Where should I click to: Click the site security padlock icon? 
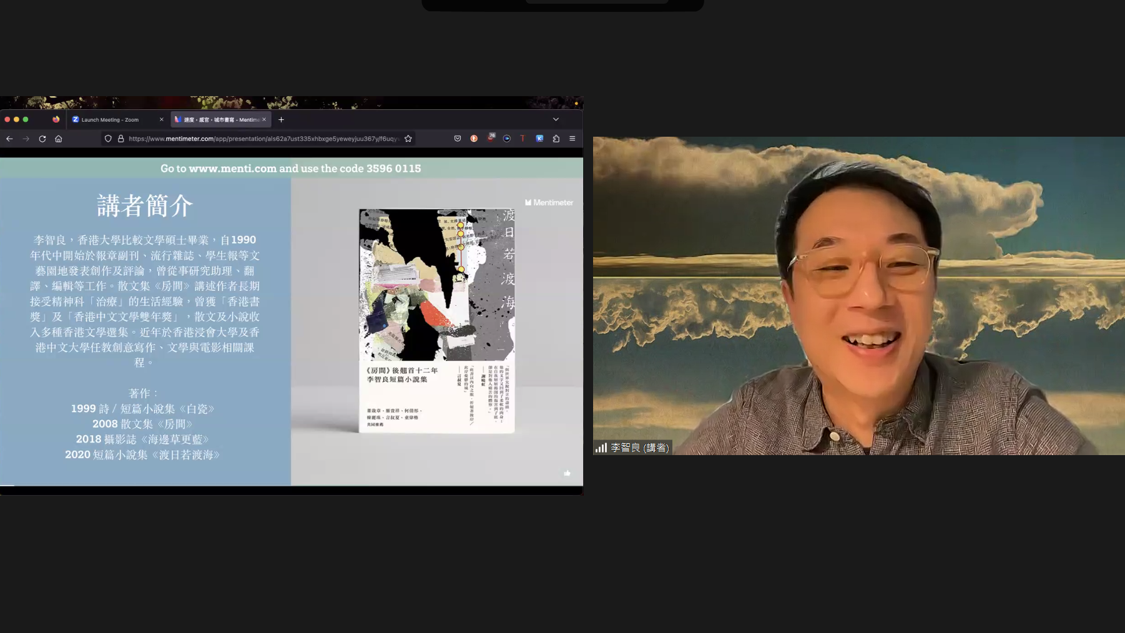pyautogui.click(x=120, y=139)
